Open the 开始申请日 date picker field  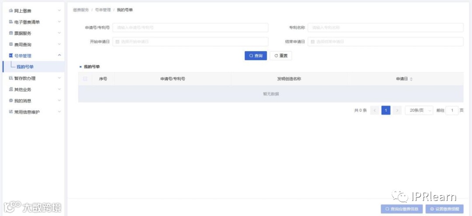click(x=190, y=42)
